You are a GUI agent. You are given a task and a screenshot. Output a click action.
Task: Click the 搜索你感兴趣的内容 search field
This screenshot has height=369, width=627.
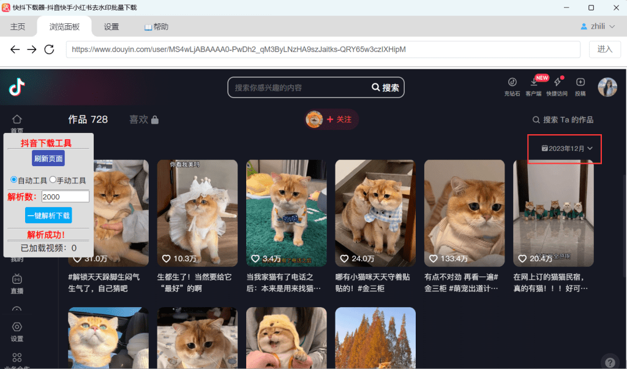(x=300, y=87)
